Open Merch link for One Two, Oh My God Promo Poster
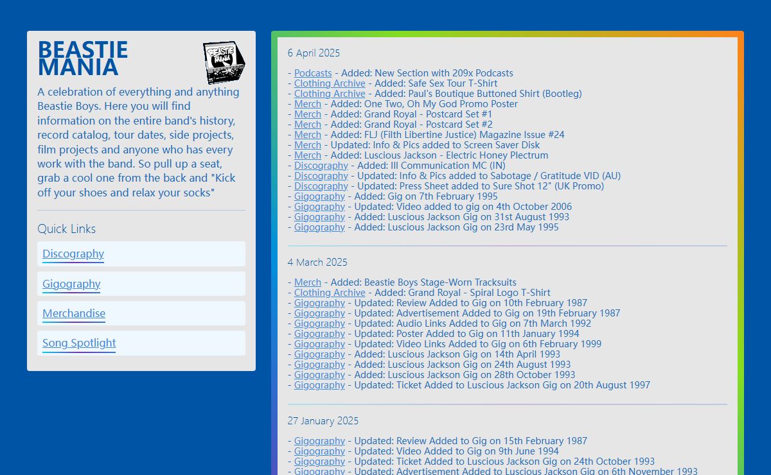This screenshot has width=771, height=475. [308, 104]
